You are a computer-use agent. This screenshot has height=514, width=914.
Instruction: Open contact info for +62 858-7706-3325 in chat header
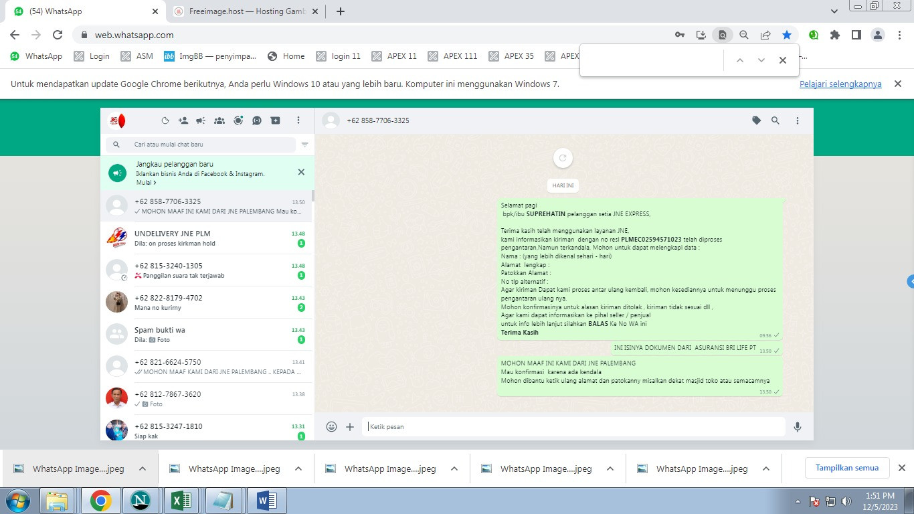pos(377,120)
